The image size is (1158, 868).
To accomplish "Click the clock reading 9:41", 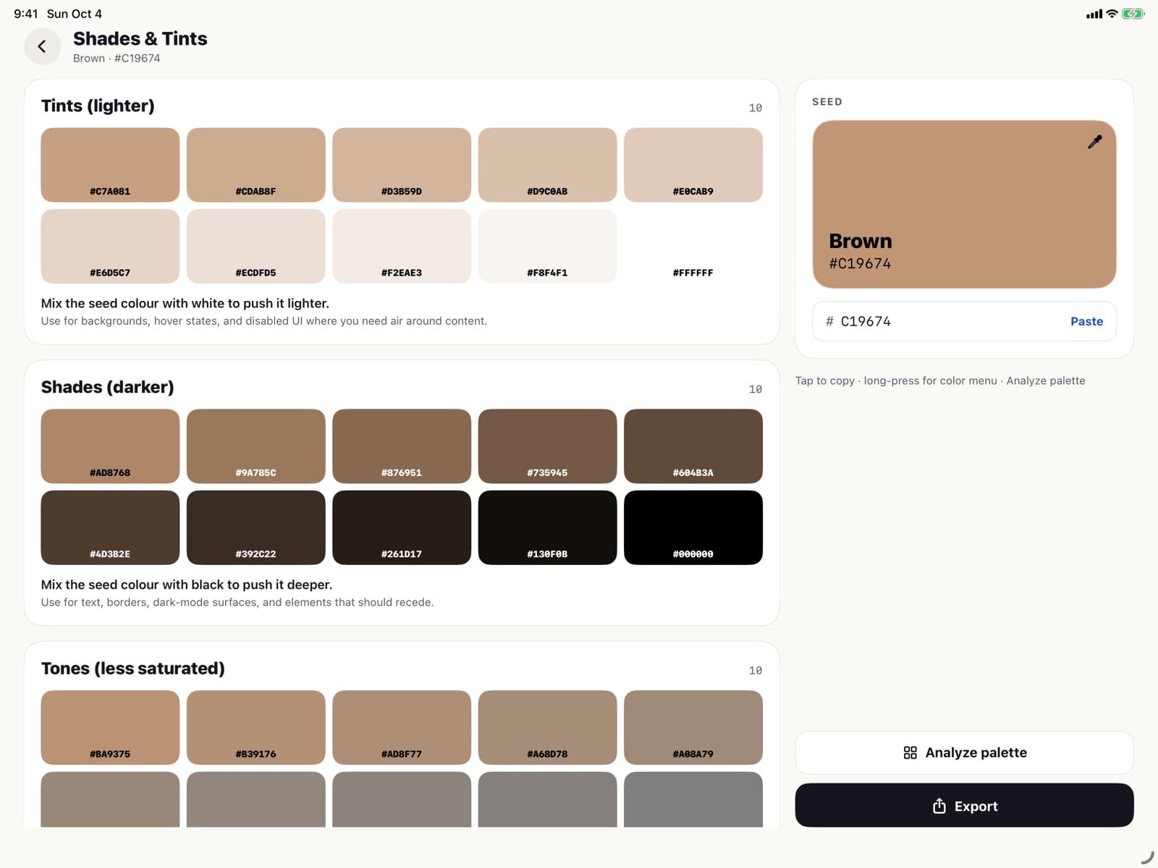I will (x=25, y=14).
